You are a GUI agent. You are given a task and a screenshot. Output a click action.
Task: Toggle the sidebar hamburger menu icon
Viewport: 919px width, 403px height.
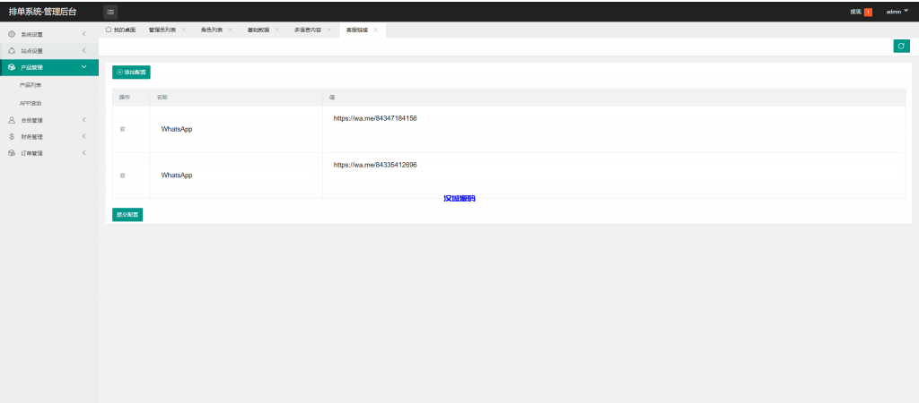coord(110,12)
